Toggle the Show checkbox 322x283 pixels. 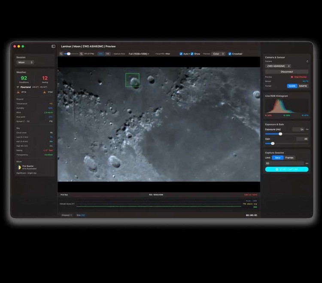pyautogui.click(x=192, y=54)
